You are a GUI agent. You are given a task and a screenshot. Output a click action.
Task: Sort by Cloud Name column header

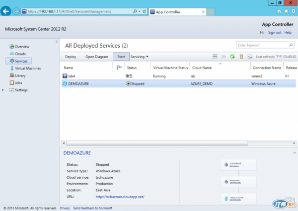(x=202, y=68)
